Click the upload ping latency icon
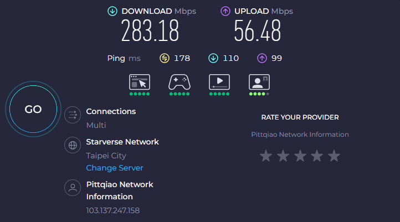 tap(261, 58)
